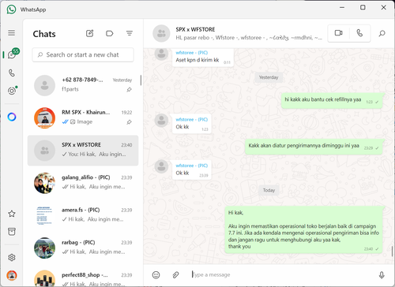Open the chat filter menu icon
395x287 pixels.
(x=130, y=33)
